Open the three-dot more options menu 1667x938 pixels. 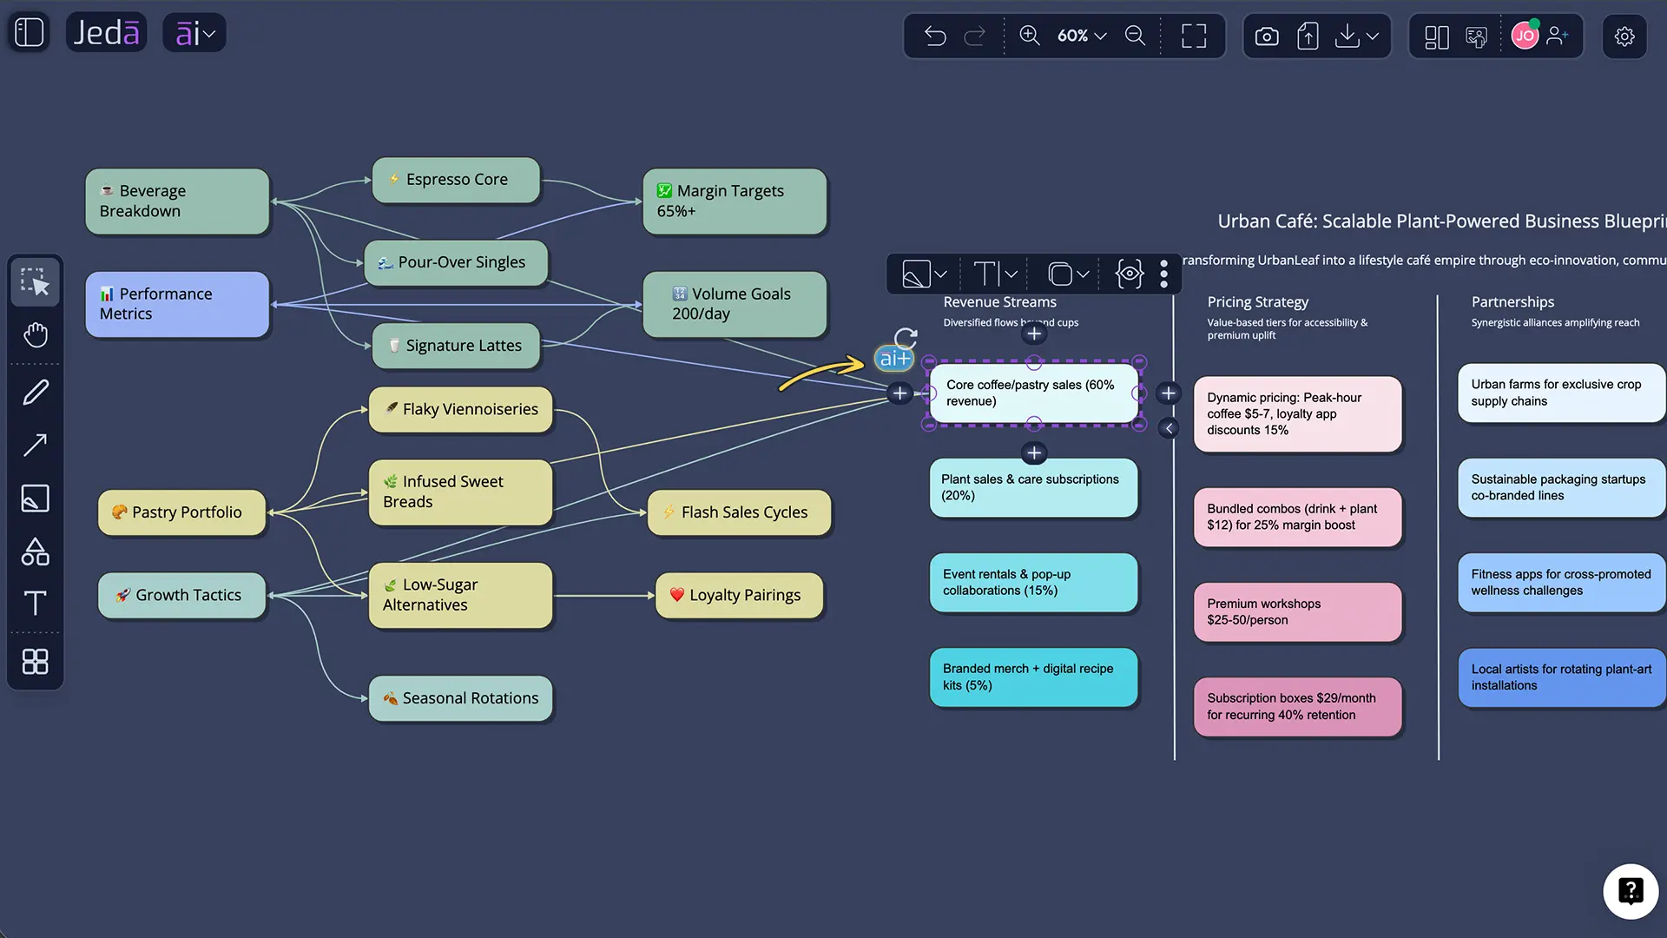pyautogui.click(x=1163, y=274)
